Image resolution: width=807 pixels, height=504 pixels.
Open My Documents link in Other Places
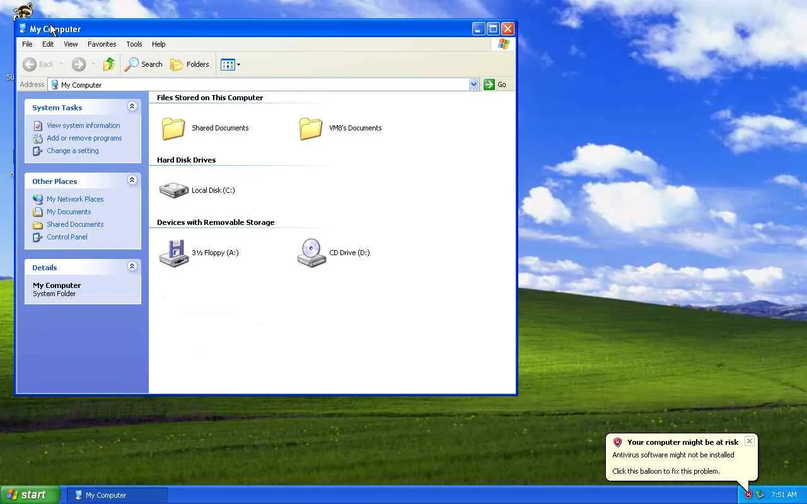point(69,212)
